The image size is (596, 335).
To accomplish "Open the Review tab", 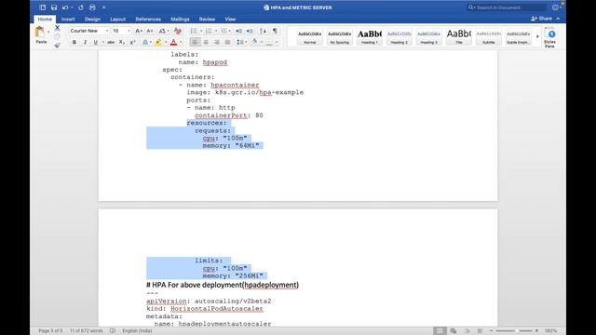I will click(207, 19).
